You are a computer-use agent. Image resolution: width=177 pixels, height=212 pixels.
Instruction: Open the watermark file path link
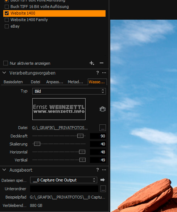60,128
